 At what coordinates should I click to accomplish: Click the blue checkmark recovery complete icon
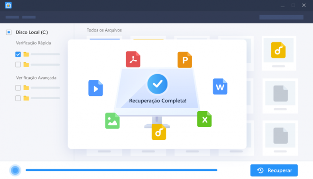pyautogui.click(x=157, y=84)
